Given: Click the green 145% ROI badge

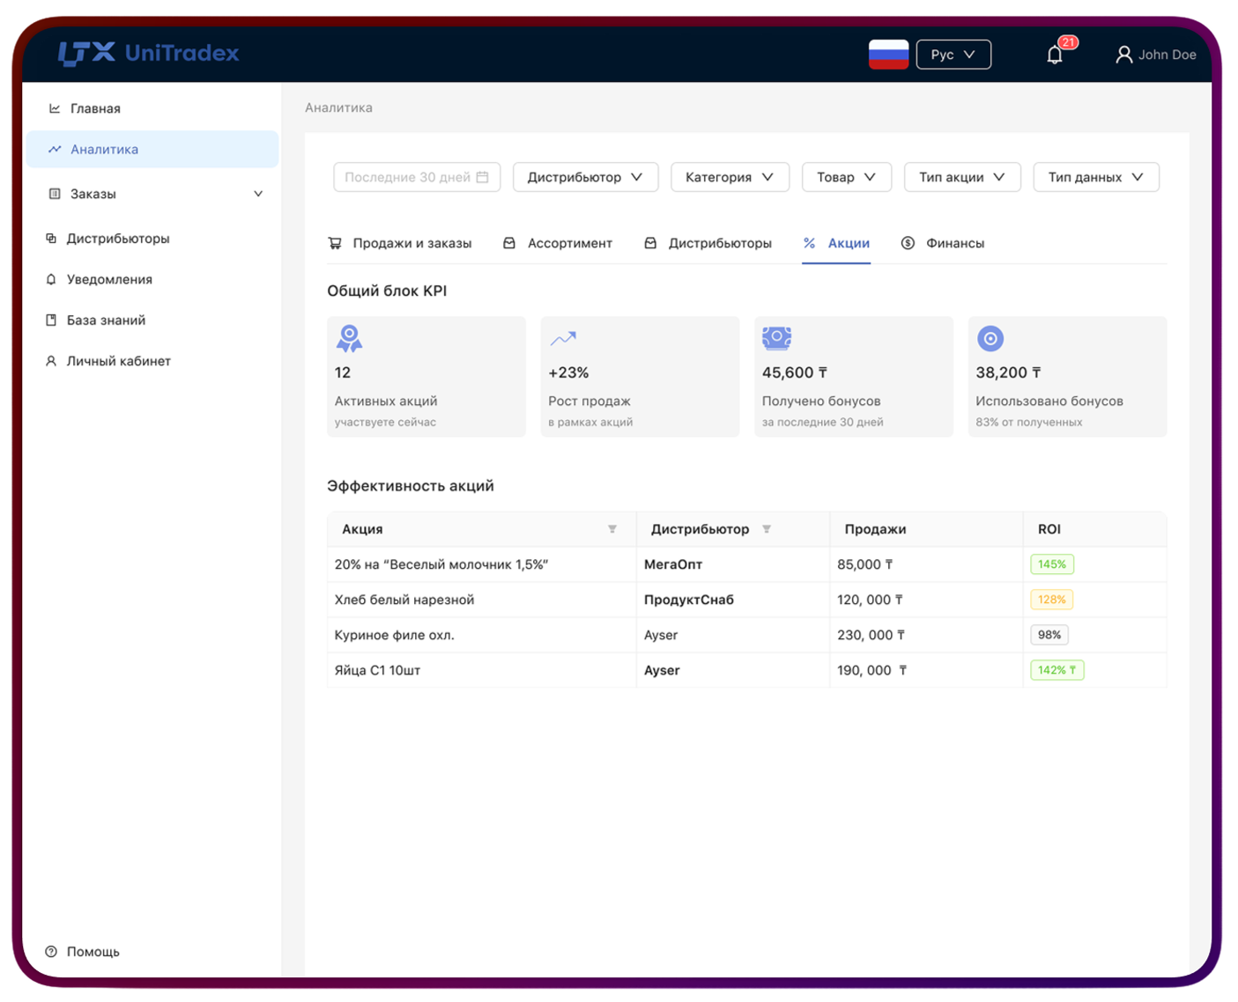Looking at the screenshot, I should tap(1051, 564).
